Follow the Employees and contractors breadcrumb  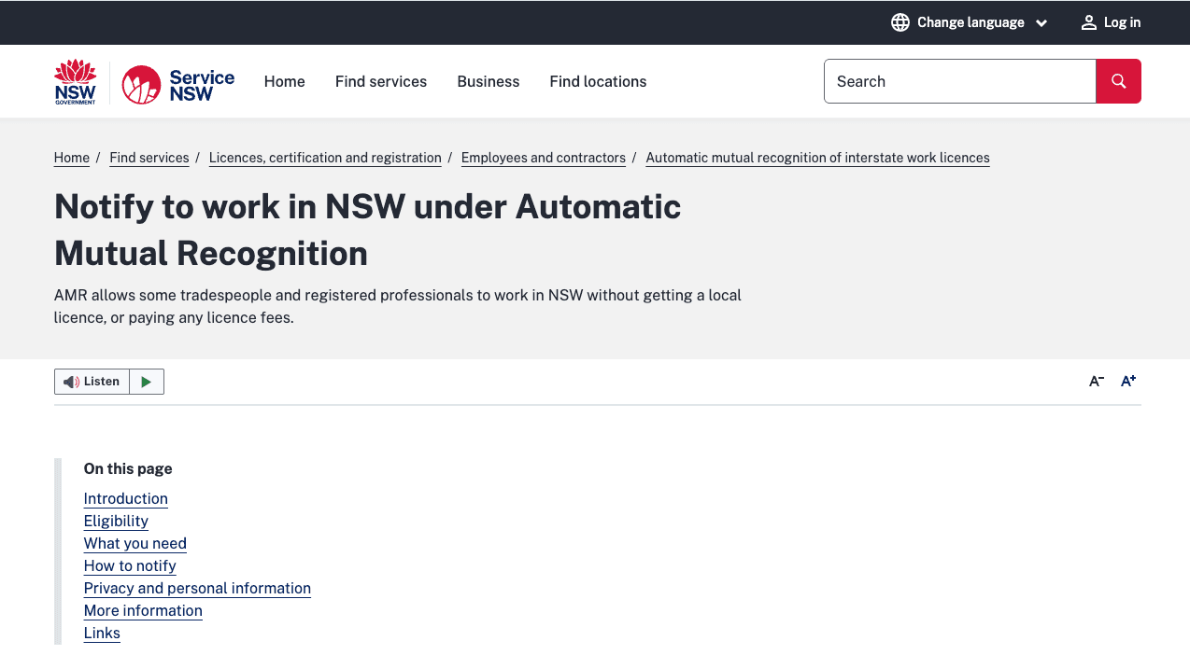pos(544,158)
